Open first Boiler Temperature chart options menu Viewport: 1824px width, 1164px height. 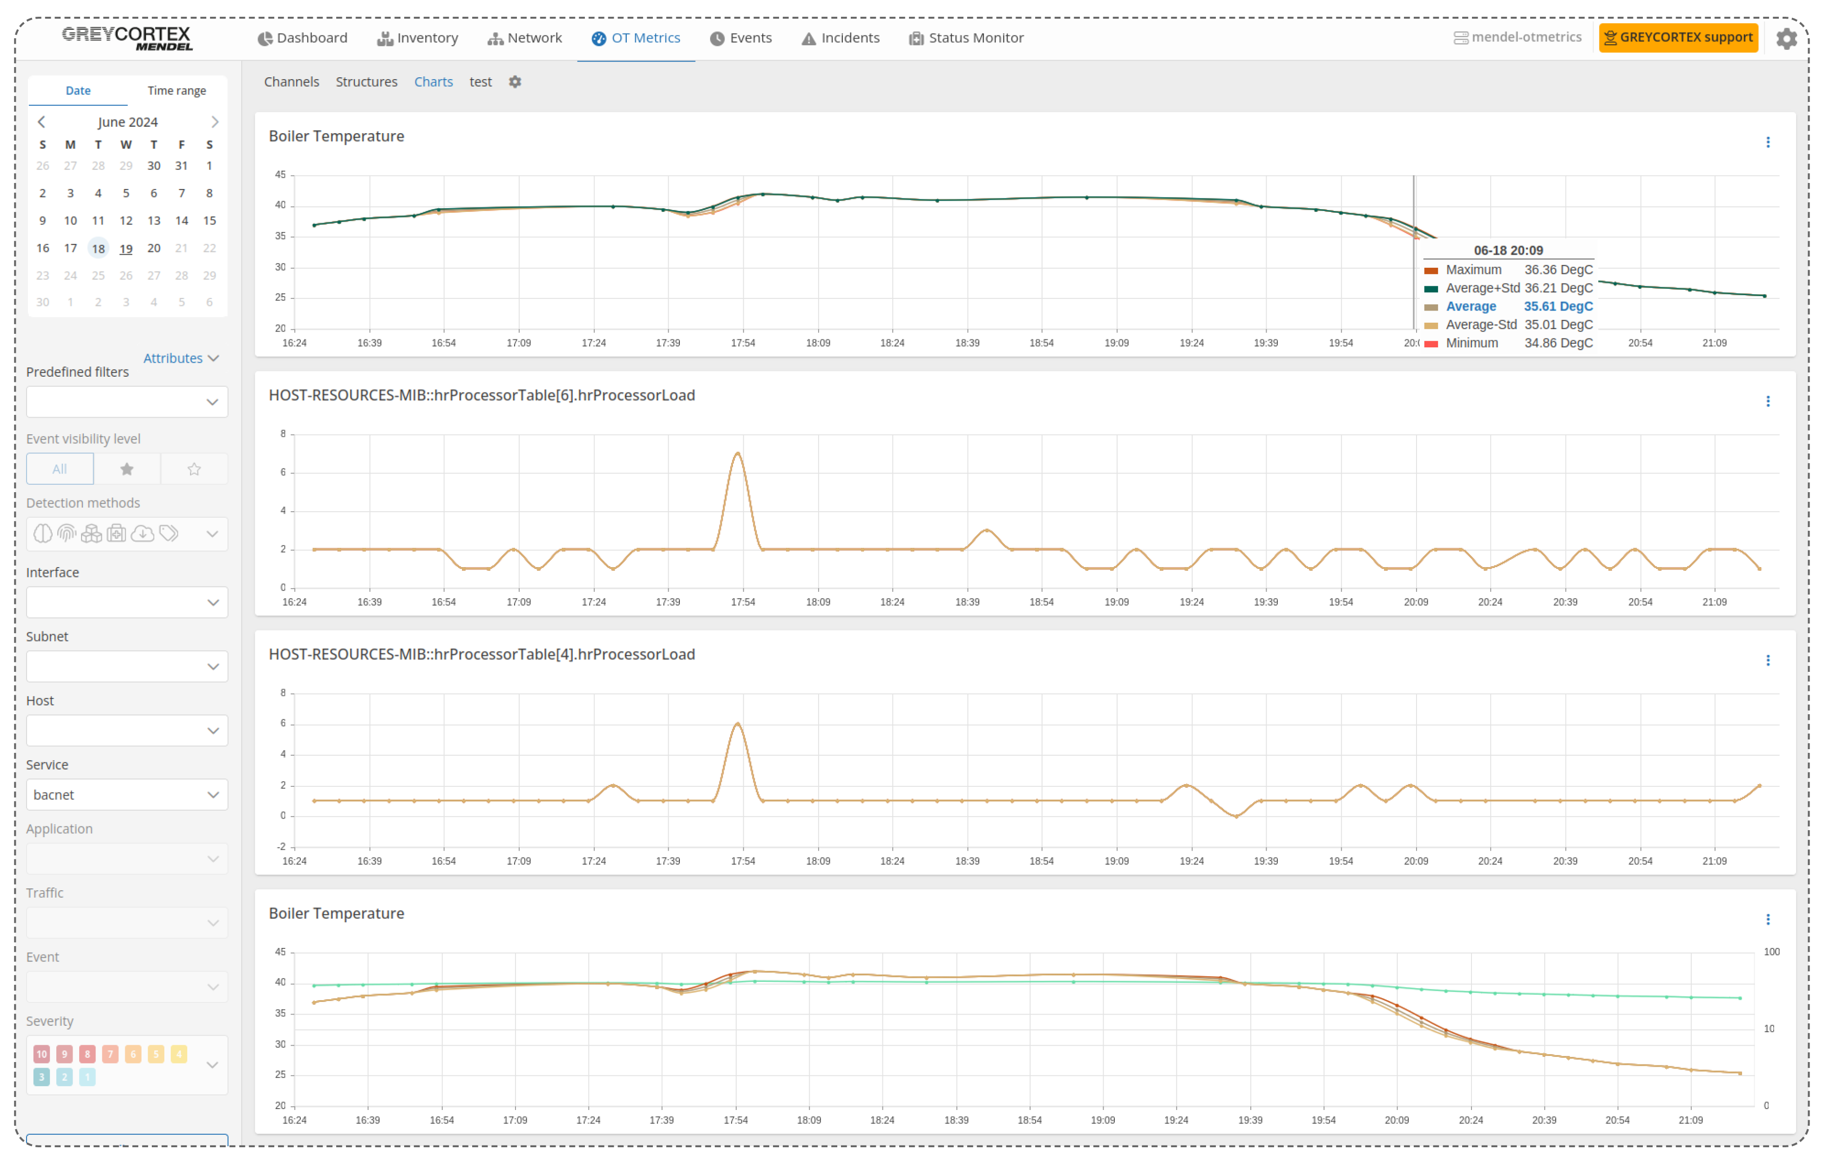tap(1767, 142)
